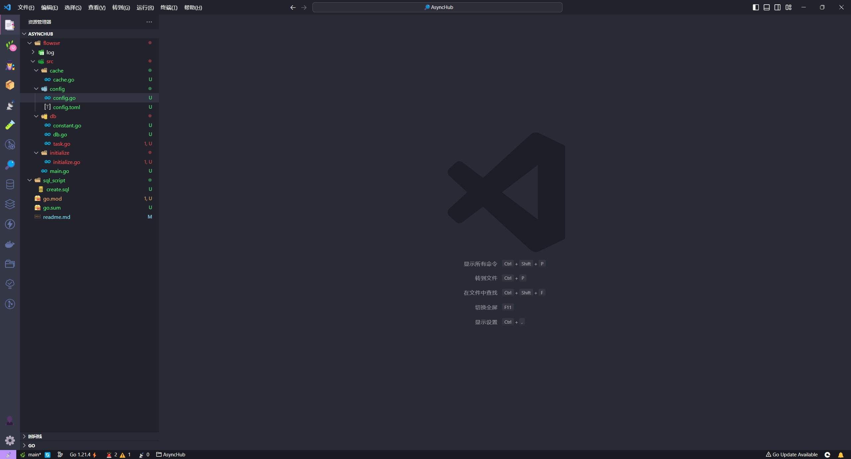The width and height of the screenshot is (851, 459).
Task: Open the Extensions package box icon
Action: click(x=10, y=85)
